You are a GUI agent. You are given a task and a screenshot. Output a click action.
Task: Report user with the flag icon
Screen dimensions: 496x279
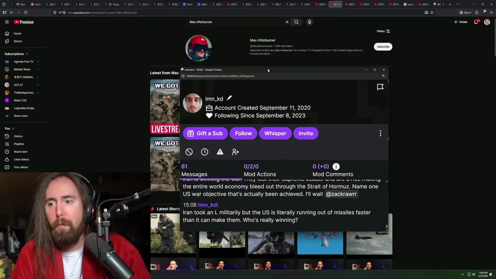coord(380,87)
